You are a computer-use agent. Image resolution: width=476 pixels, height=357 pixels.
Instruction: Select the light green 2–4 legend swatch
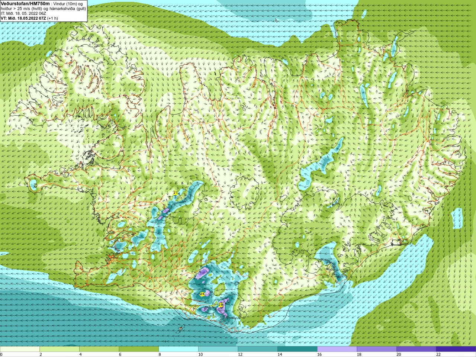[x=59, y=349]
